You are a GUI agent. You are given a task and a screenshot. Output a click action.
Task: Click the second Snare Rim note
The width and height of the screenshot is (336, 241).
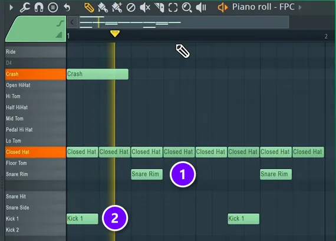276,174
